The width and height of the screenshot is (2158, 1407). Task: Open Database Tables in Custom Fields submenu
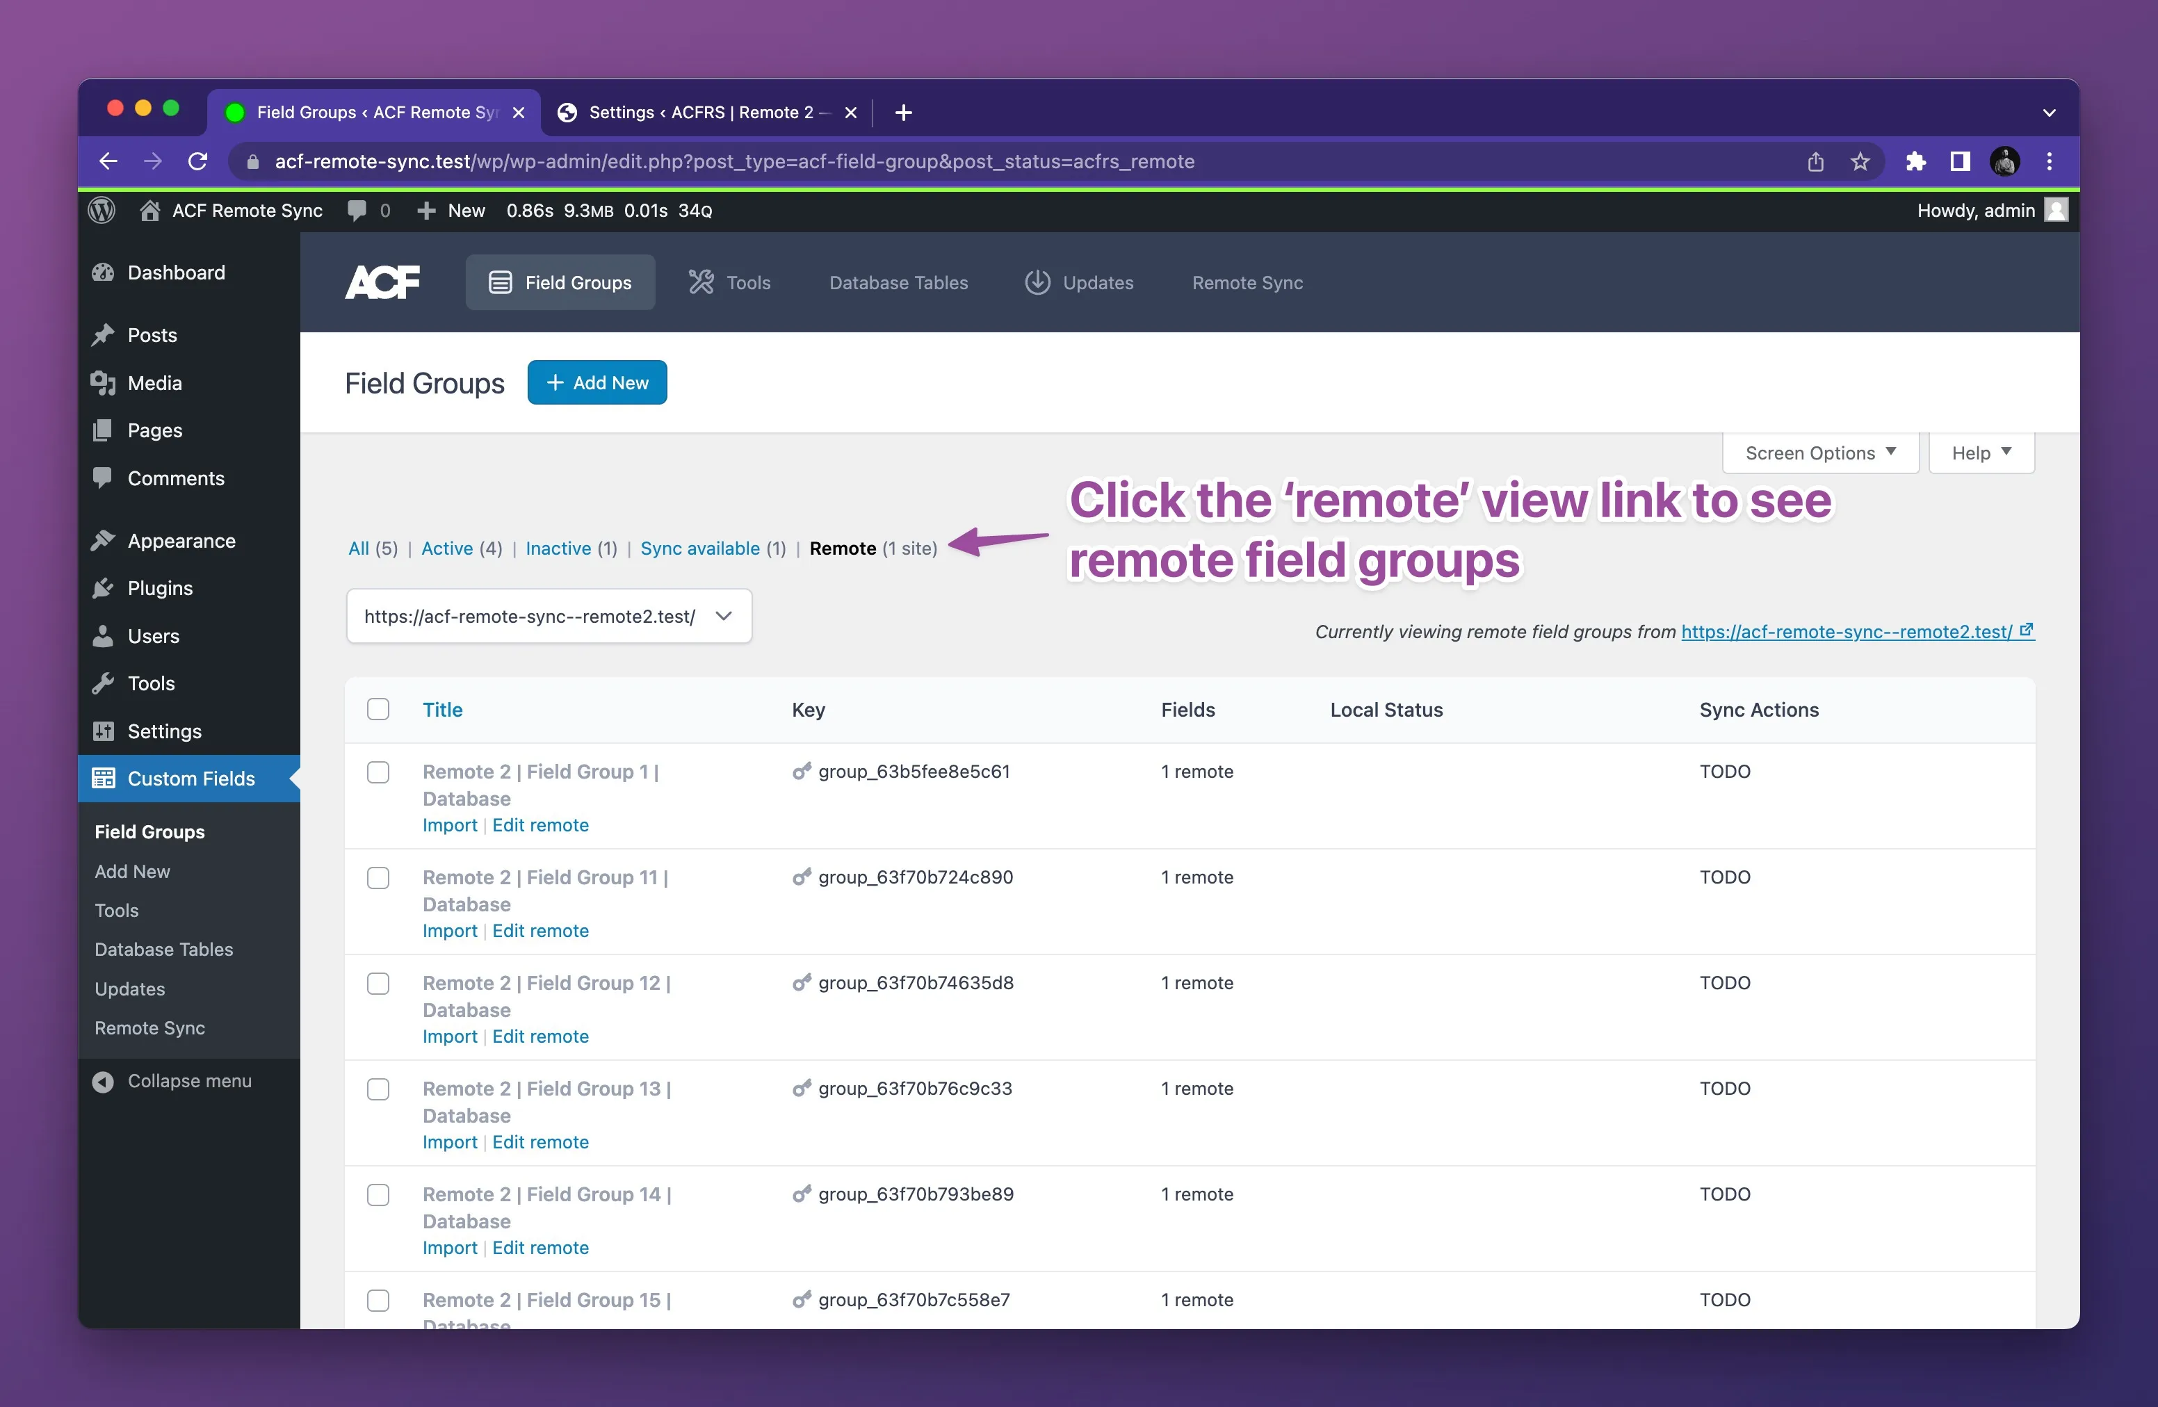click(164, 949)
